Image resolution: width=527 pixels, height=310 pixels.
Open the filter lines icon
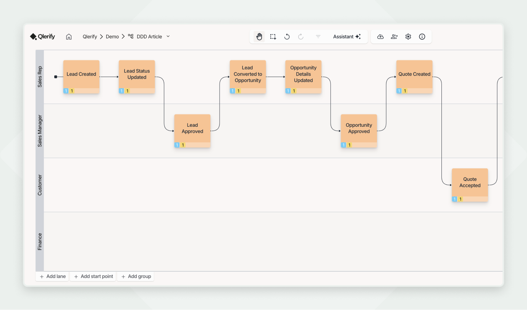pos(318,37)
